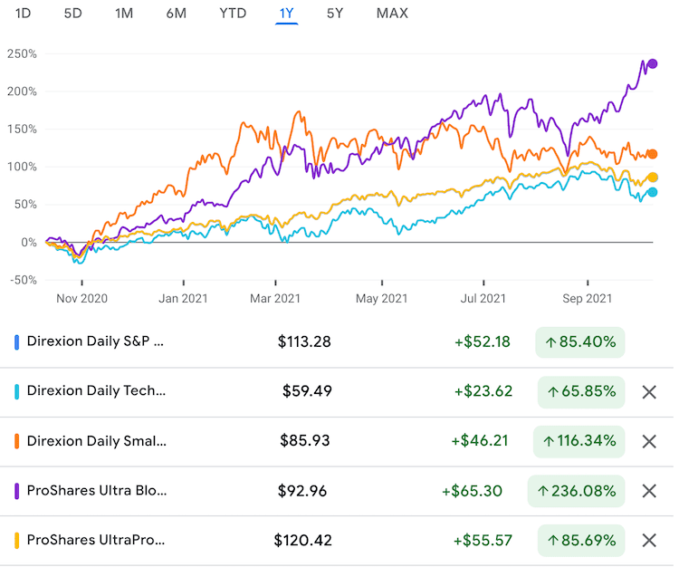Screen dimensions: 679x567
Task: Click the 236.08% gain badge
Action: 577,491
